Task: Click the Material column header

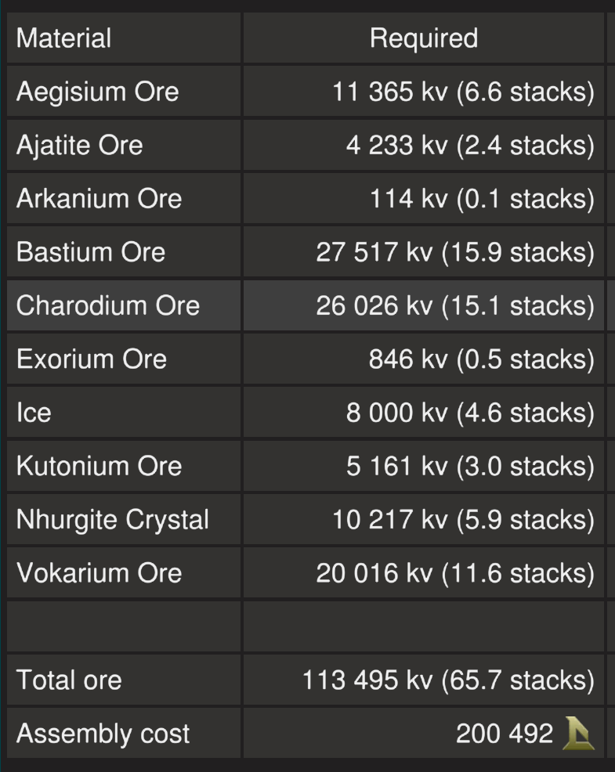Action: click(63, 38)
